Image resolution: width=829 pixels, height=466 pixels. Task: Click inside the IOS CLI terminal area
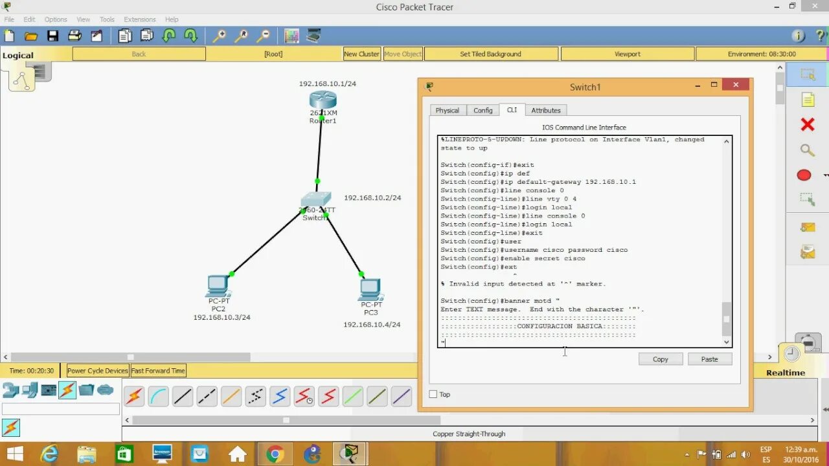(x=580, y=241)
